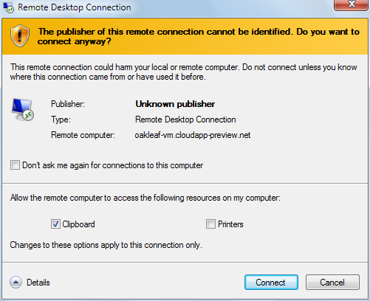This screenshot has width=370, height=301.
Task: Collapse details using the round arrow icon
Action: pyautogui.click(x=16, y=283)
